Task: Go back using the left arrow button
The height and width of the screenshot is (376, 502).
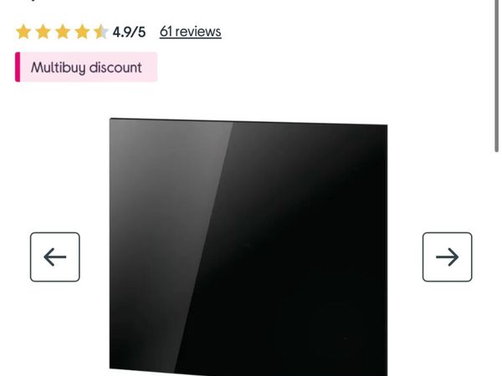Action: pyautogui.click(x=55, y=257)
